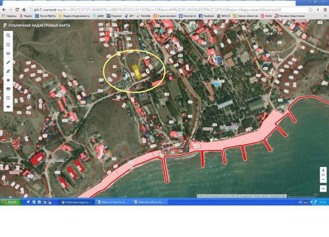Click the first quick launch icon in taskbar
The width and height of the screenshot is (329, 237).
(29, 202)
